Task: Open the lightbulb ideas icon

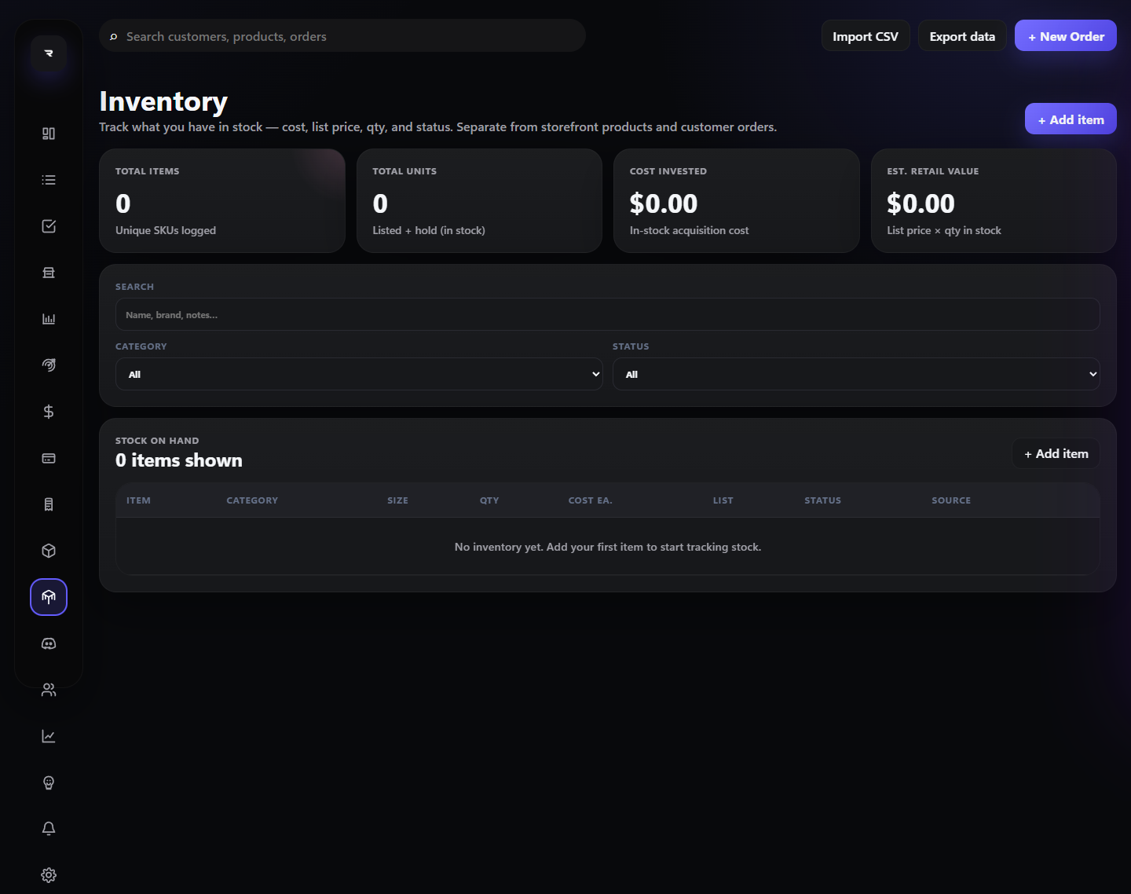Action: click(49, 782)
